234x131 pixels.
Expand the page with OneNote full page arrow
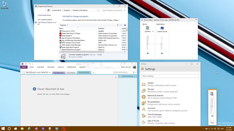click(116, 77)
